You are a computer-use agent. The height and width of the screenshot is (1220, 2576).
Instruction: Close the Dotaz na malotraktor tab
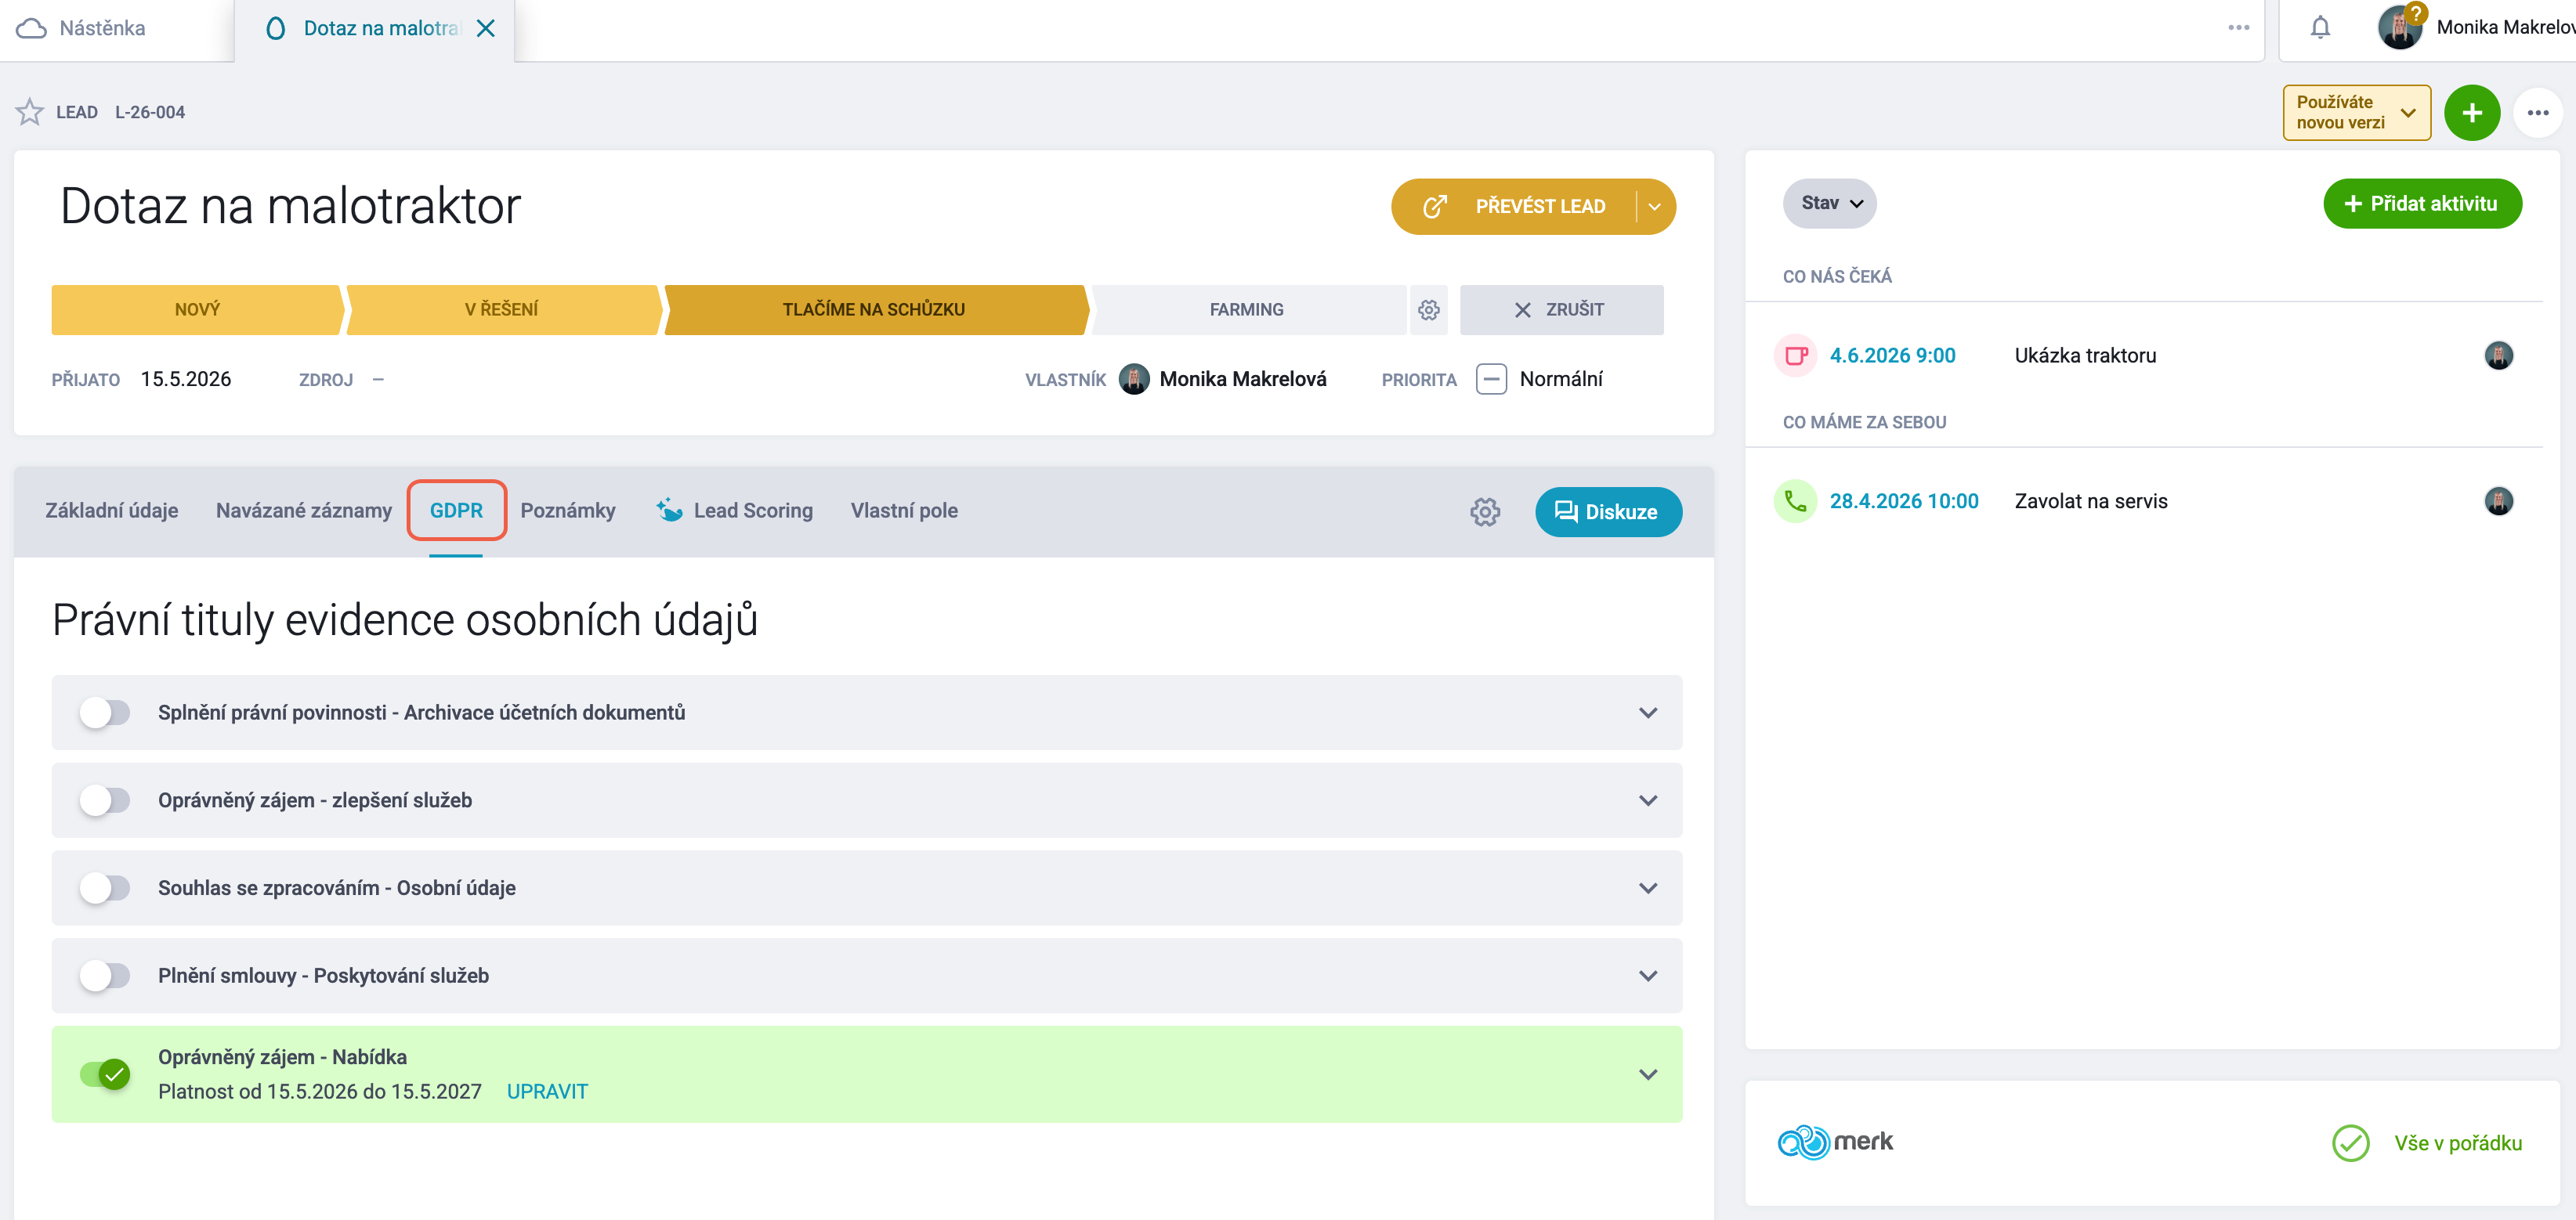coord(486,28)
